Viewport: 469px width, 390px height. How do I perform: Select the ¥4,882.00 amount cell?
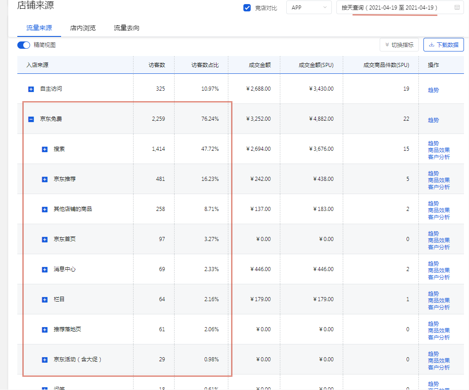tap(321, 119)
